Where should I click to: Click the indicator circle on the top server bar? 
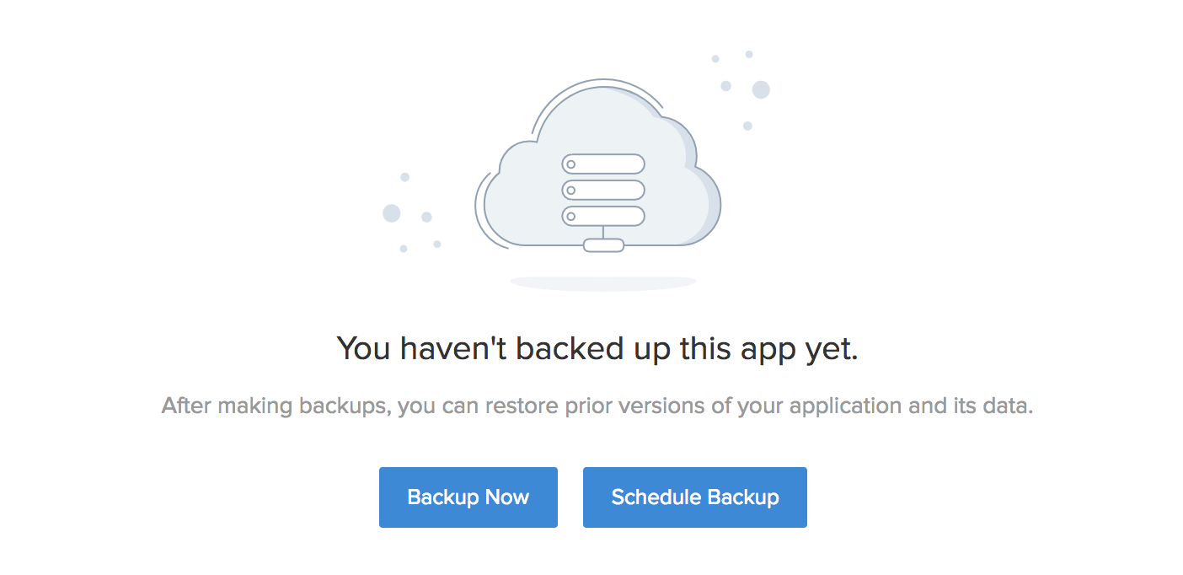(x=570, y=164)
